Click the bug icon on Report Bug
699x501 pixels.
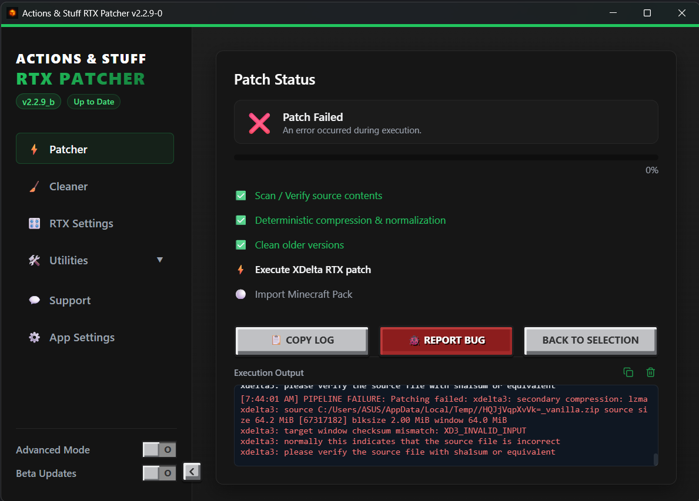[414, 340]
